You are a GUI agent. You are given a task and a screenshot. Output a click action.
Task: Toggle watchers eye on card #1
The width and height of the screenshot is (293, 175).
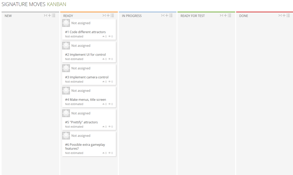[x=110, y=37]
